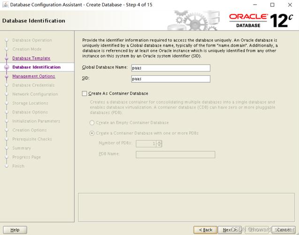Minimize the Database Configuration Assistant window
This screenshot has height=235, width=299.
point(255,5)
